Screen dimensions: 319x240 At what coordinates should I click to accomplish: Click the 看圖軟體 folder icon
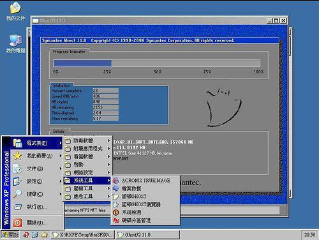pos(68,156)
